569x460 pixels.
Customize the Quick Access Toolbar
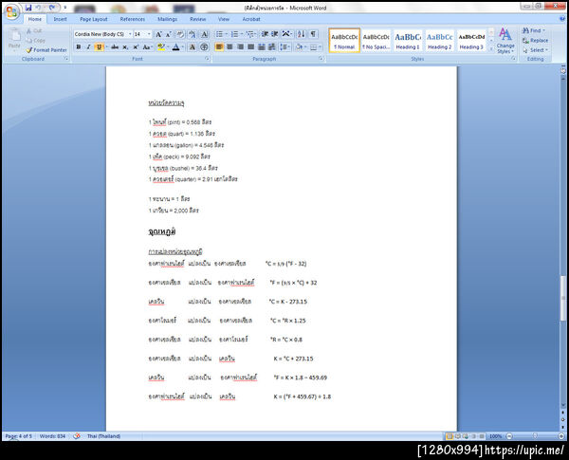pos(65,8)
